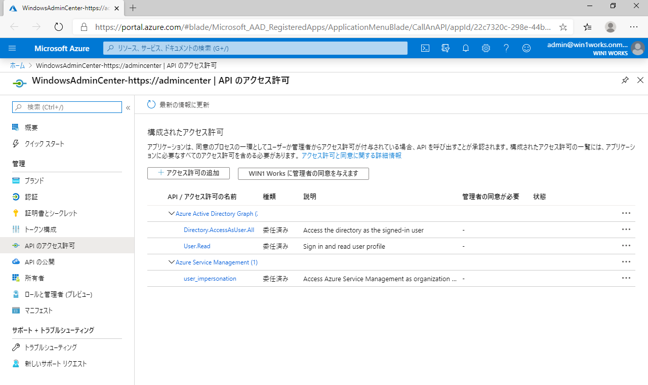Open the feedback smiley icon
The height and width of the screenshot is (385, 648).
coord(526,48)
